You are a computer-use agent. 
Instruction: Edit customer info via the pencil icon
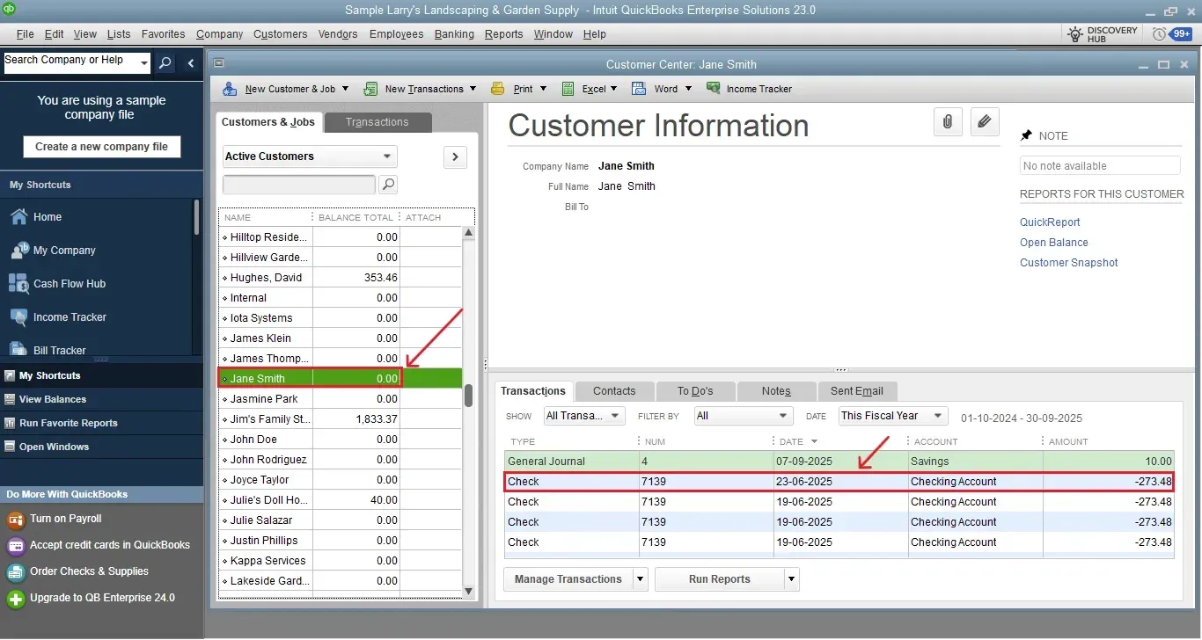[x=985, y=121]
